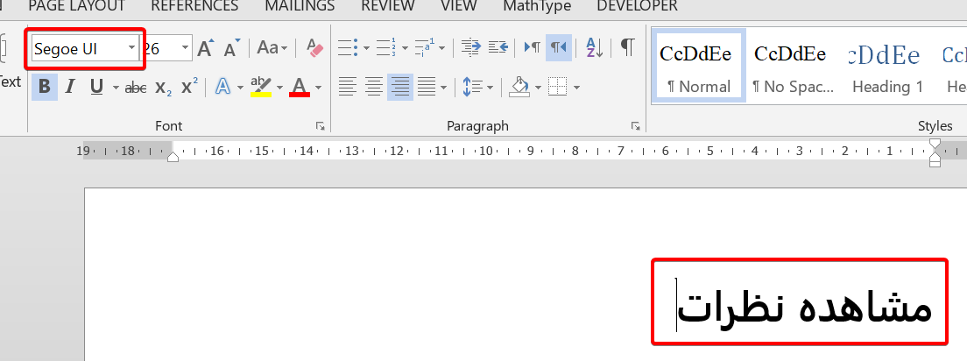Clear all formatting with the eraser icon
This screenshot has width=967, height=361.
point(314,47)
